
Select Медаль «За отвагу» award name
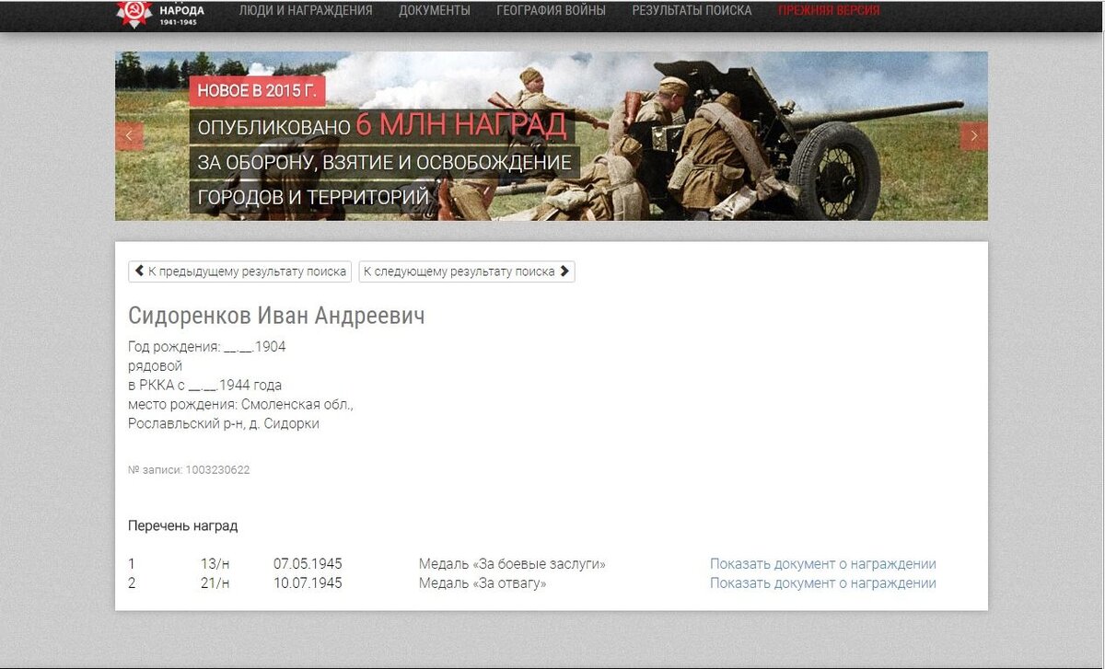click(x=483, y=583)
